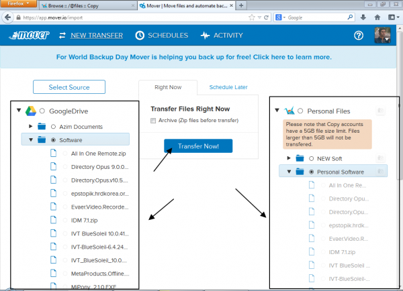
Task: Close the Mover browser tab
Action: (232, 5)
